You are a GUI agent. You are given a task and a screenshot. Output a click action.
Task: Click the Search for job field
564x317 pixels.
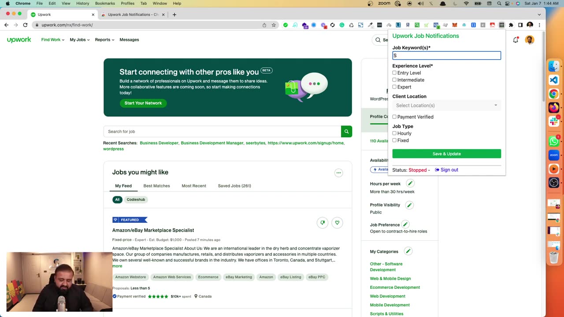222,131
